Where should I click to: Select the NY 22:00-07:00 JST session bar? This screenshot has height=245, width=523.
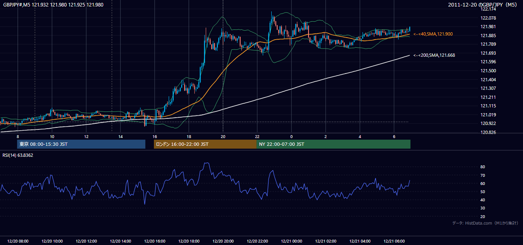point(334,144)
